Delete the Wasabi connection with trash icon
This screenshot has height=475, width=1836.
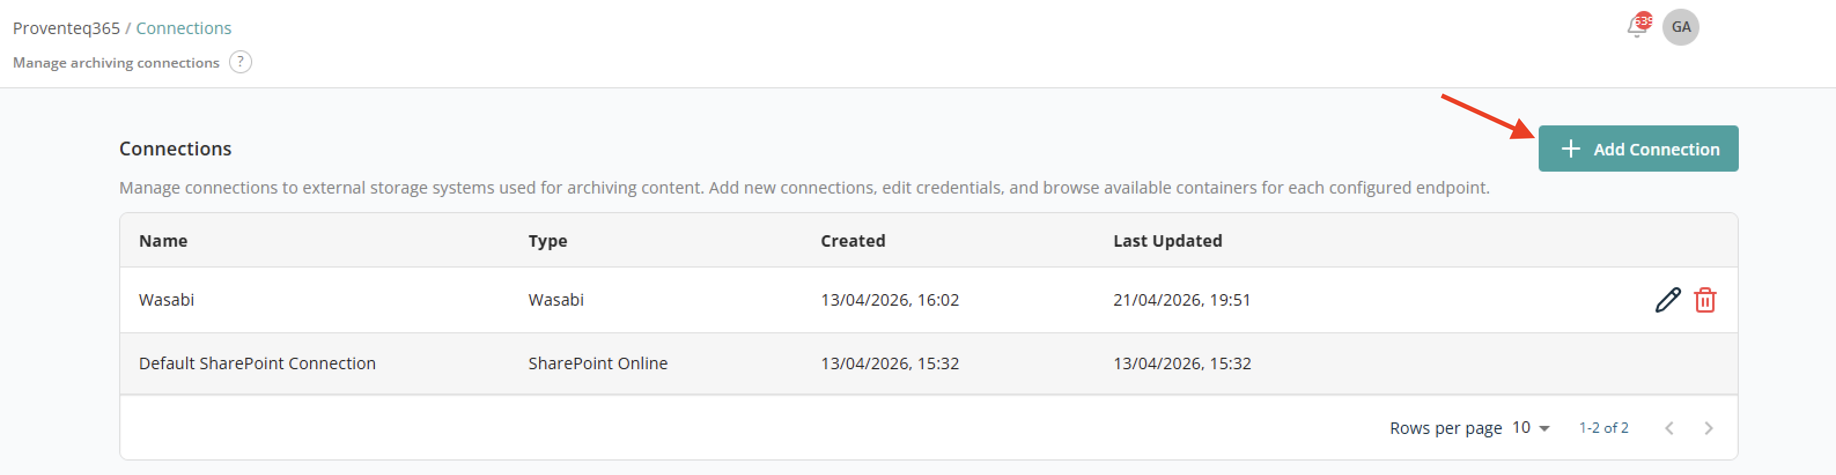click(x=1705, y=300)
